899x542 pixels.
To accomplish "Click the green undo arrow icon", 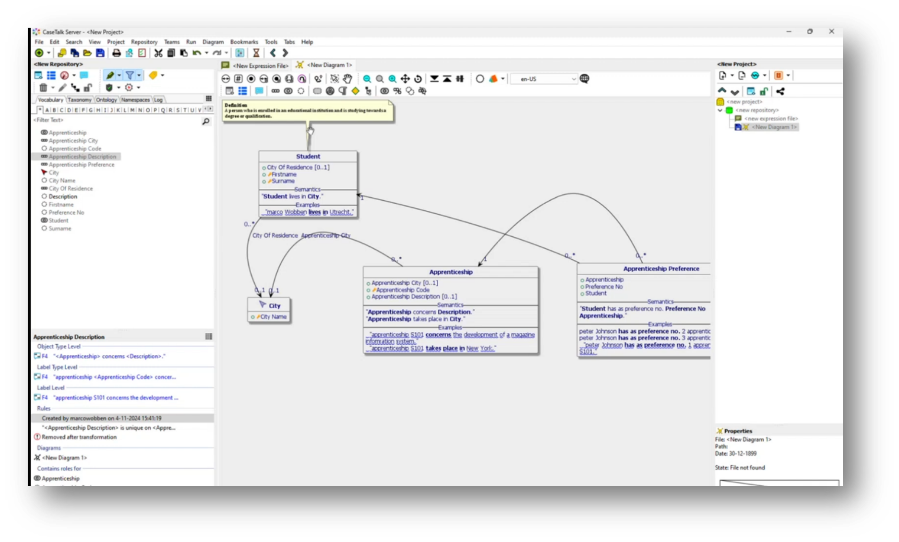I will (196, 53).
